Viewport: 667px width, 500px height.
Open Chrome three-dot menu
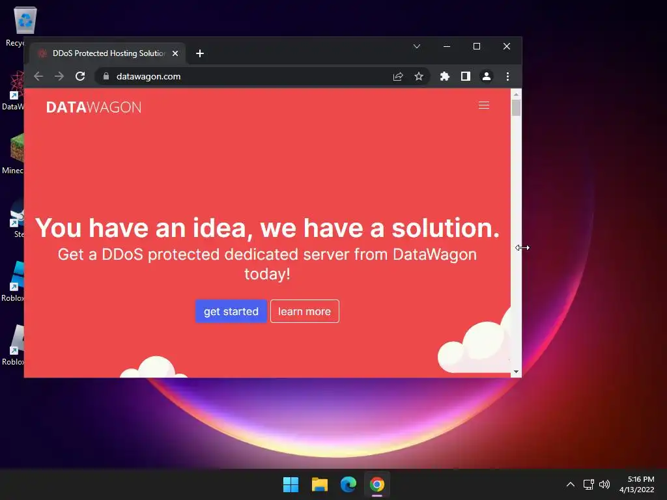pos(507,76)
